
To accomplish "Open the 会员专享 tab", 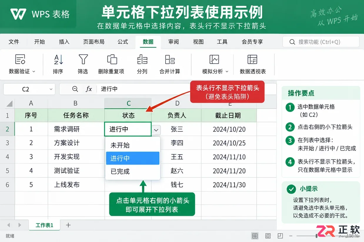I will (252, 42).
